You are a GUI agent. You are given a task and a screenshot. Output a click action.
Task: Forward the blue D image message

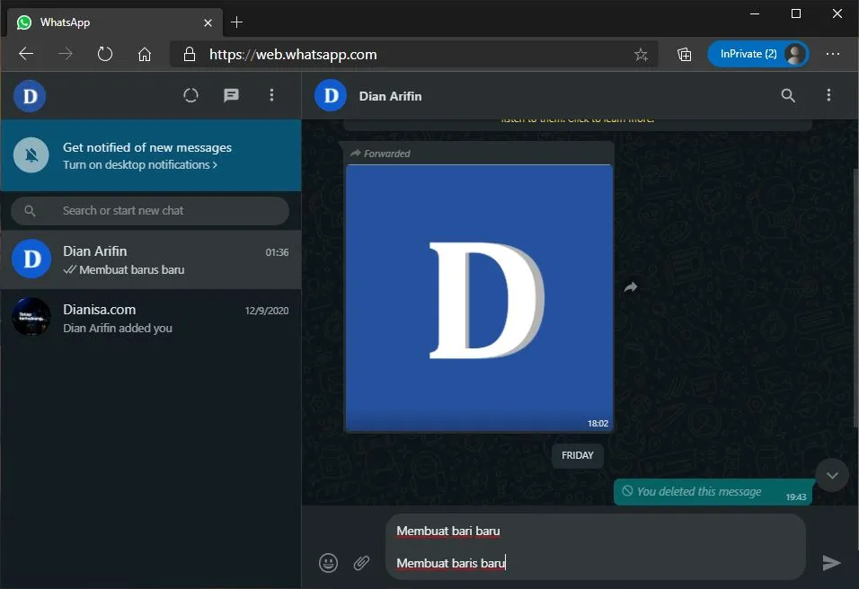630,286
